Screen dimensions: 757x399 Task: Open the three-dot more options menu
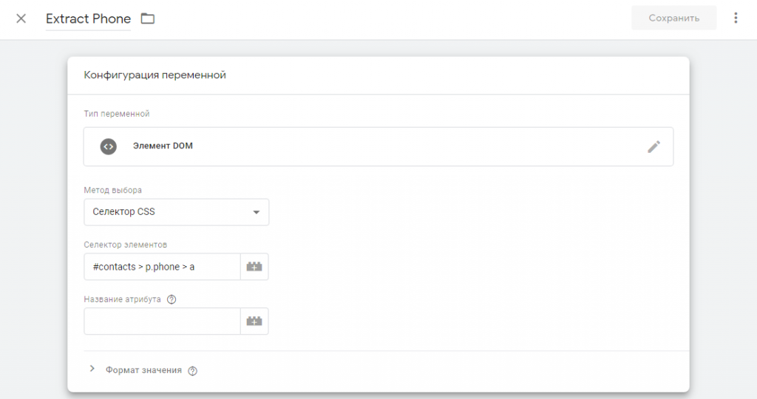736,18
